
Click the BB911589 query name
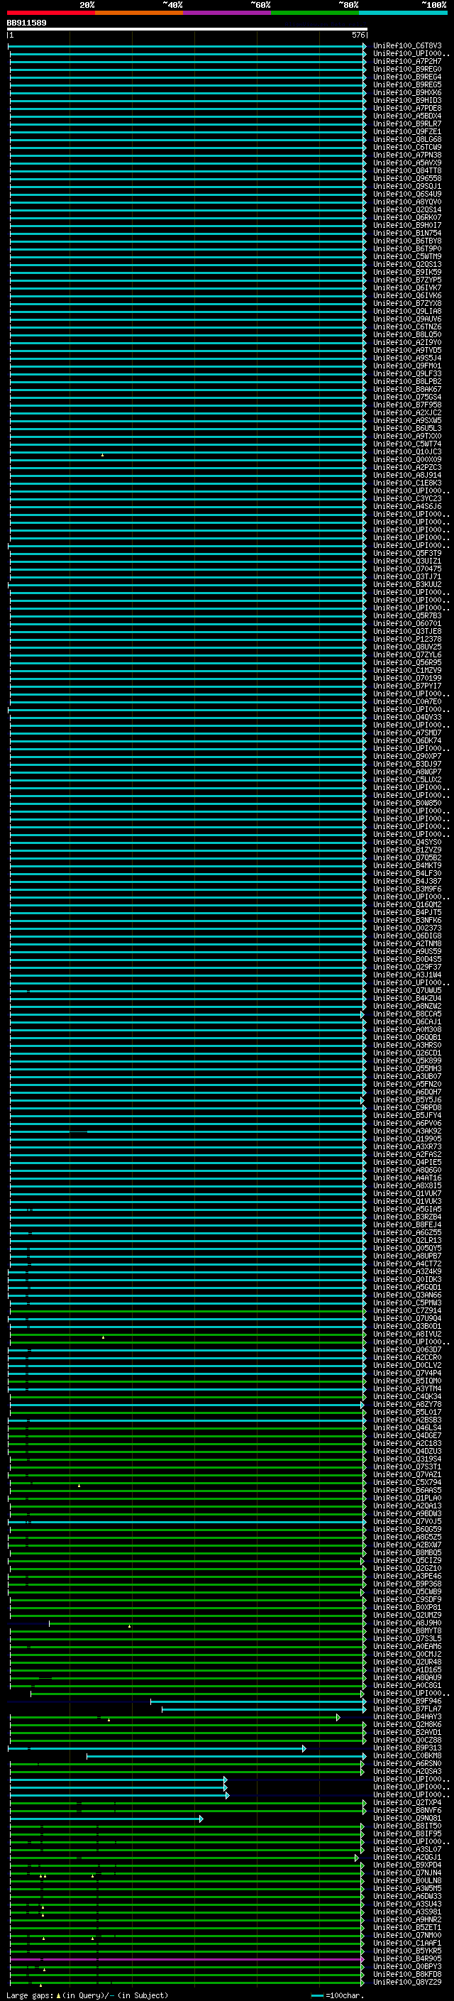point(26,23)
